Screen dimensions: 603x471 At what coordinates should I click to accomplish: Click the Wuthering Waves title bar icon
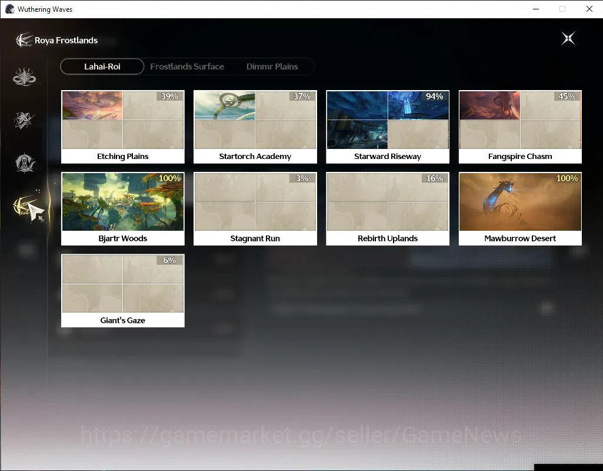9,9
